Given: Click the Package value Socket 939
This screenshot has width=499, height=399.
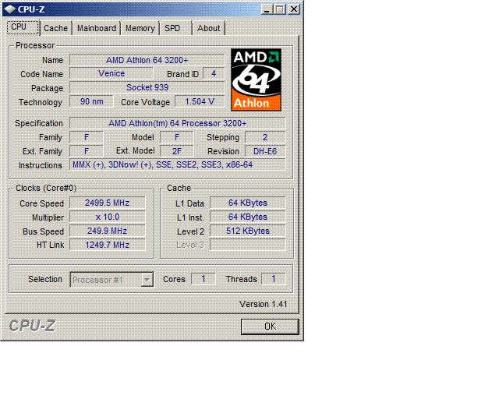Looking at the screenshot, I should (x=147, y=87).
